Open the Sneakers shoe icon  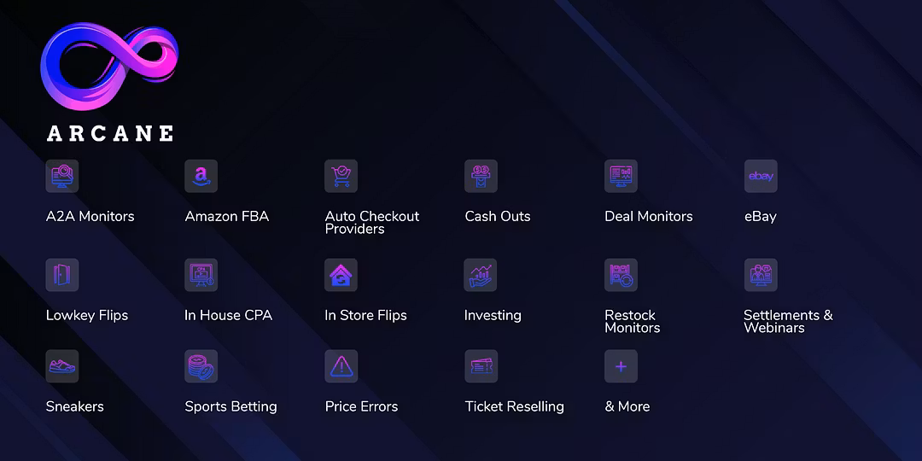click(62, 366)
